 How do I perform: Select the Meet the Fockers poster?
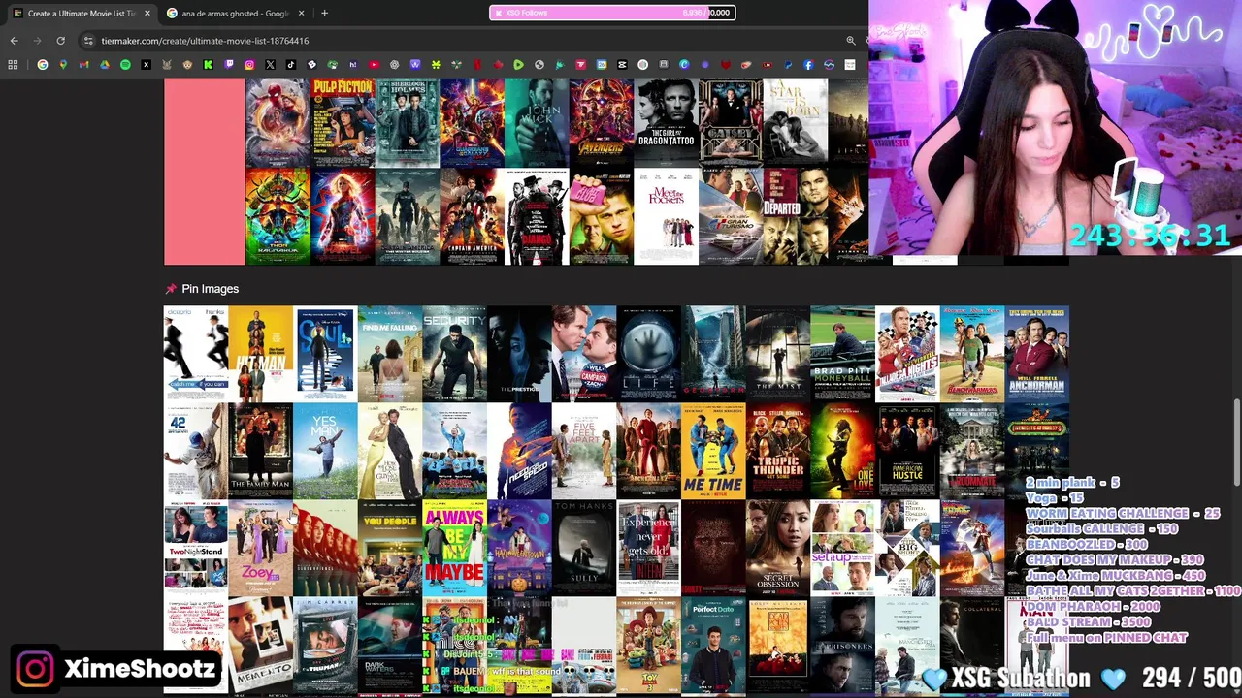tap(666, 216)
